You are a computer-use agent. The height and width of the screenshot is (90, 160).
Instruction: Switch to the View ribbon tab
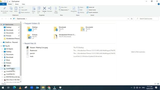tap(23, 4)
